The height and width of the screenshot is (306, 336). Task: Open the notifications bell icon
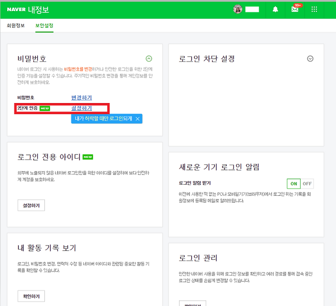[x=275, y=9]
